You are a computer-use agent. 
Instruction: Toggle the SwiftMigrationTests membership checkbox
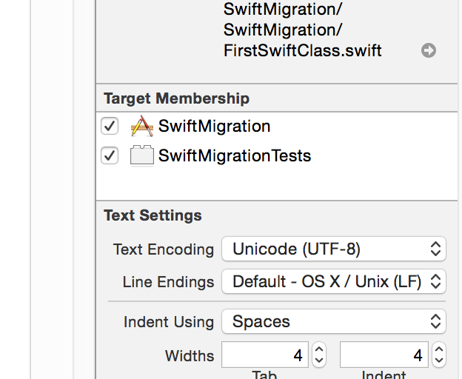[x=110, y=156]
